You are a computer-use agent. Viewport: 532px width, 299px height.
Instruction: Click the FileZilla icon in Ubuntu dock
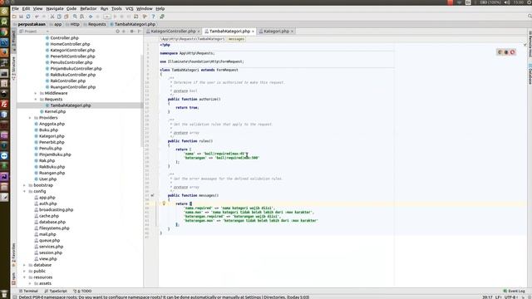click(x=4, y=105)
